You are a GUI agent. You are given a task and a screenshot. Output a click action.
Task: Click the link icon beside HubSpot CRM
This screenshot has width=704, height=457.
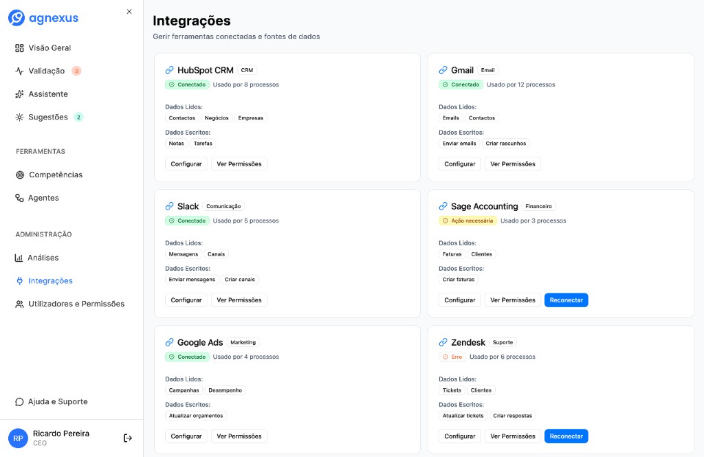pos(169,70)
